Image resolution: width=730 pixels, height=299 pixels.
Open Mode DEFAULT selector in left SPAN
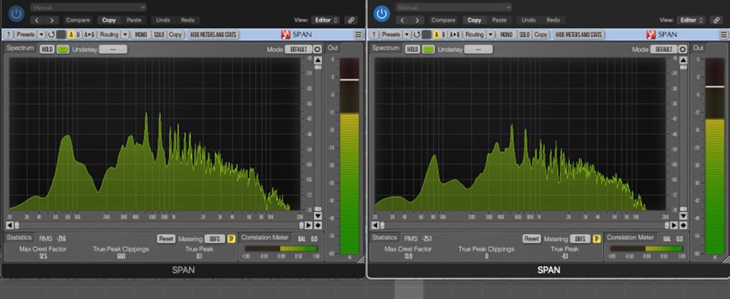click(298, 49)
